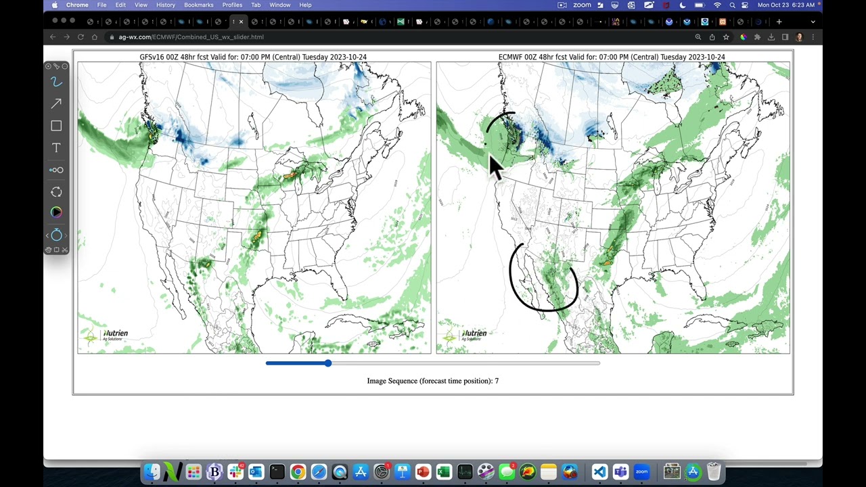Open the Chrome downloads tray
The height and width of the screenshot is (487, 866).
[x=771, y=37]
